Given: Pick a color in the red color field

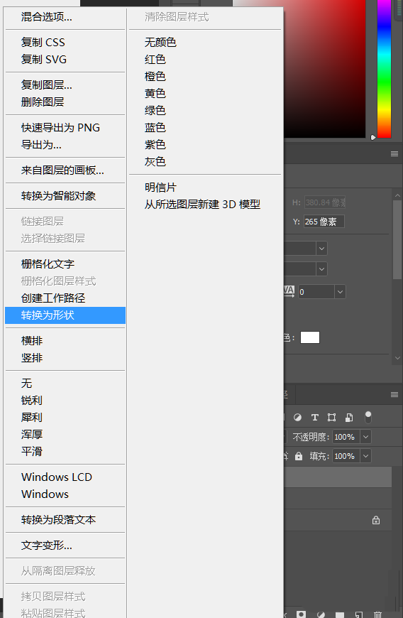Looking at the screenshot, I should click(x=325, y=69).
